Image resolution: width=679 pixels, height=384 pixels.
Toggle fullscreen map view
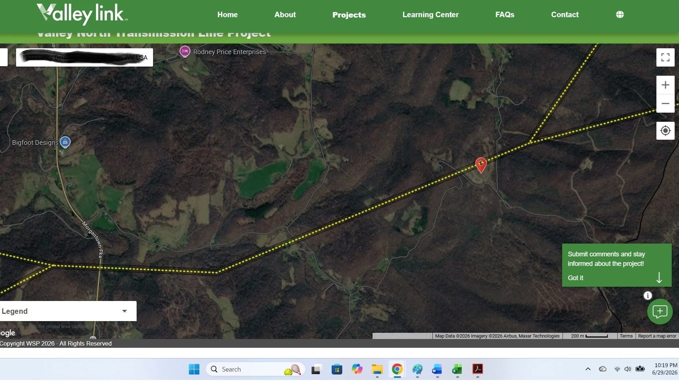[x=665, y=57]
